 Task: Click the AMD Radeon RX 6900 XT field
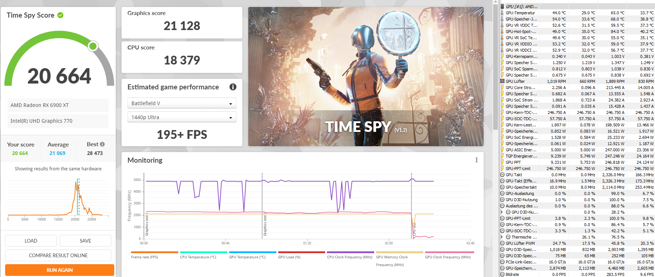pos(58,105)
